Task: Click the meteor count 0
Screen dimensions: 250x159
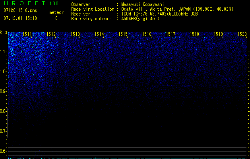Action: pos(56,18)
